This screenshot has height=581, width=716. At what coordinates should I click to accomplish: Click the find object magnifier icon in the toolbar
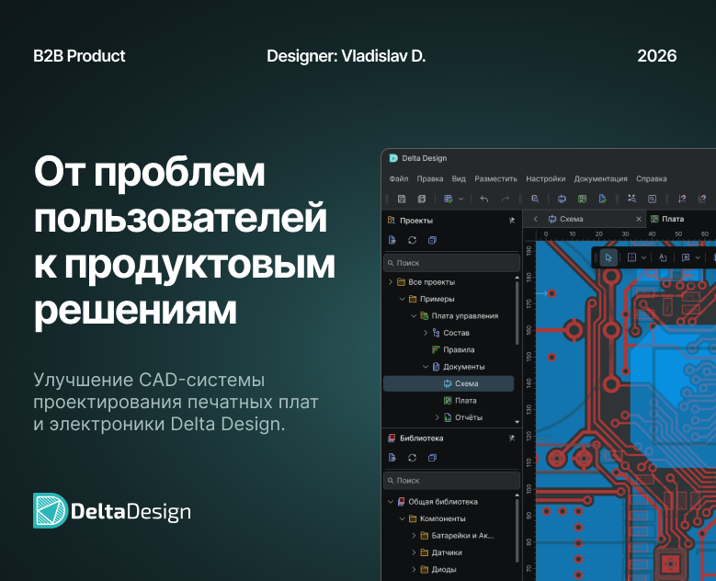click(x=535, y=199)
